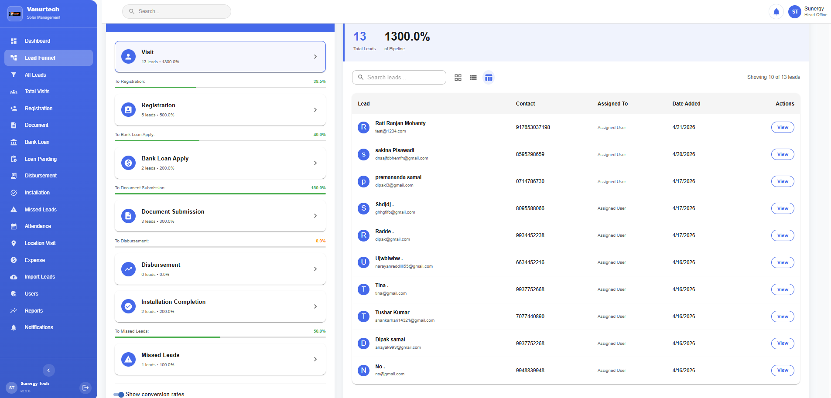This screenshot has width=831, height=398.
Task: Click the Reports chart icon
Action: [x=14, y=311]
